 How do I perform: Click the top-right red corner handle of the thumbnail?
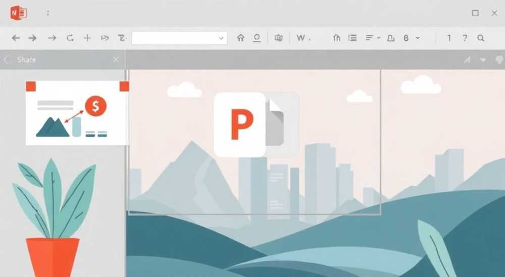124,87
